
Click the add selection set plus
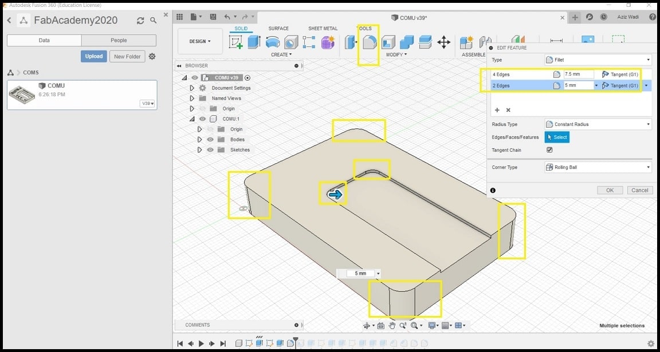click(x=497, y=110)
